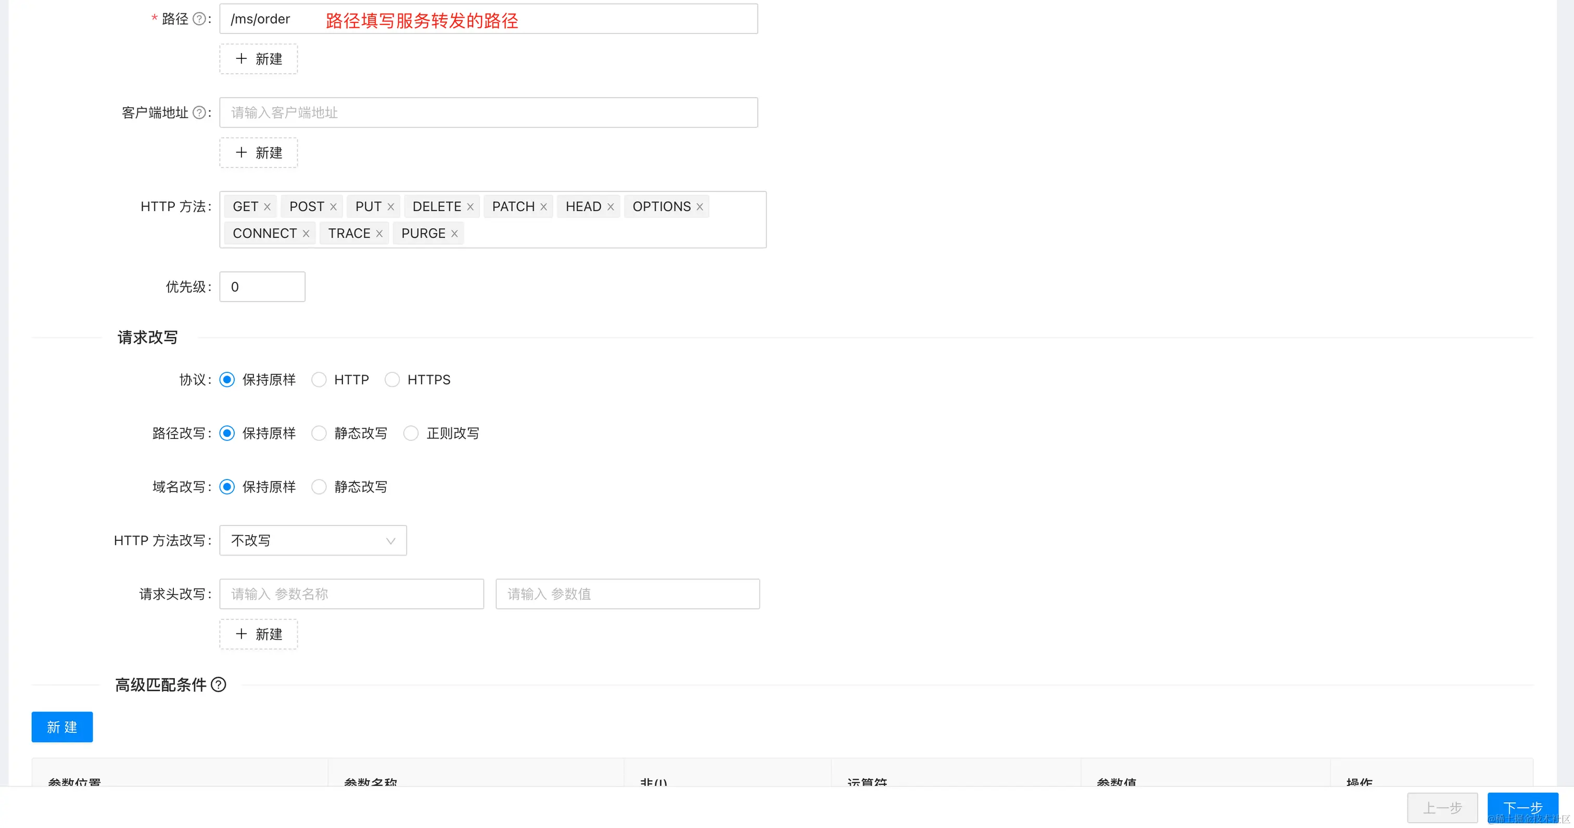Open the HTTP 方法改写 dropdown
Screen dimensions: 1574x828
click(x=313, y=540)
